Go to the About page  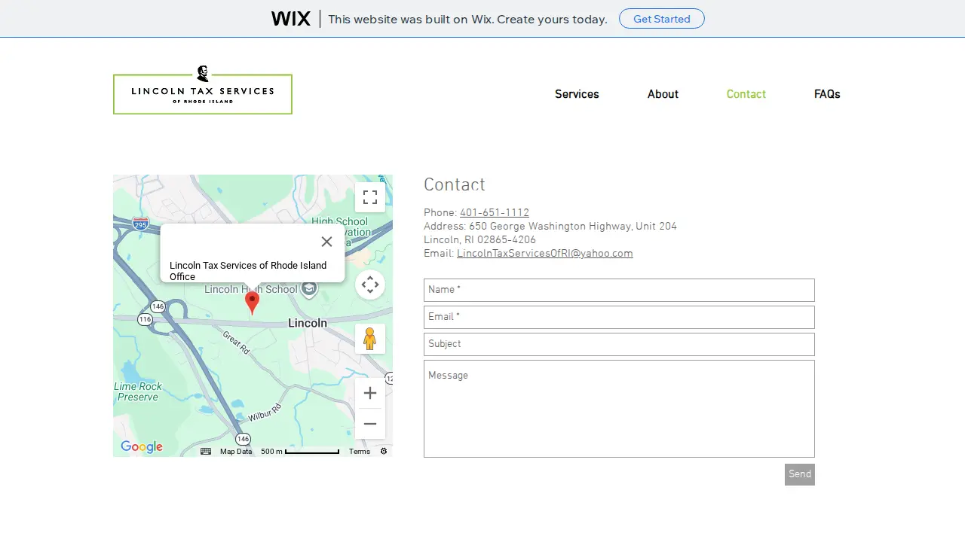pos(663,94)
